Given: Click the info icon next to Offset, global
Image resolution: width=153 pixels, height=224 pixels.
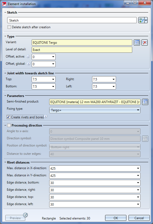Looking at the screenshot, I should click(x=29, y=64).
